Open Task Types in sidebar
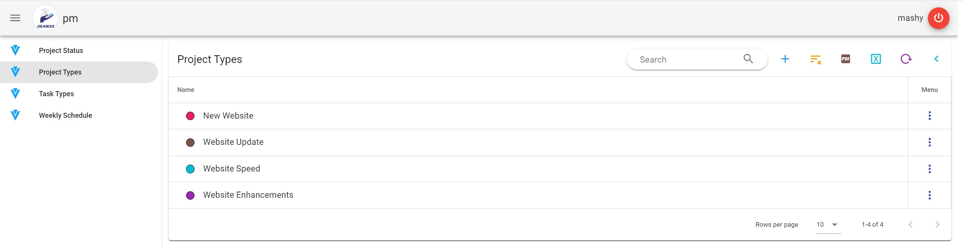Viewport: 963px width, 248px height. coord(56,94)
